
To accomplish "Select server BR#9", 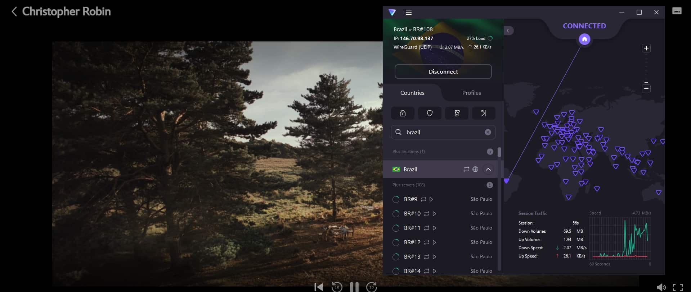I will (x=440, y=199).
